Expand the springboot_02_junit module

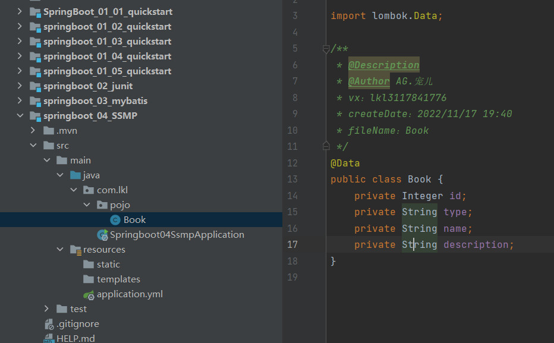tap(20, 86)
